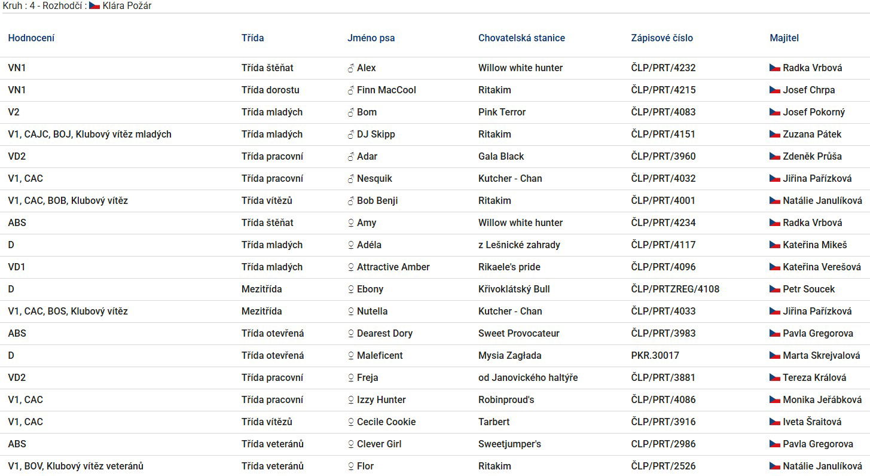Click the Majitel column header
The width and height of the screenshot is (870, 476).
(x=784, y=38)
